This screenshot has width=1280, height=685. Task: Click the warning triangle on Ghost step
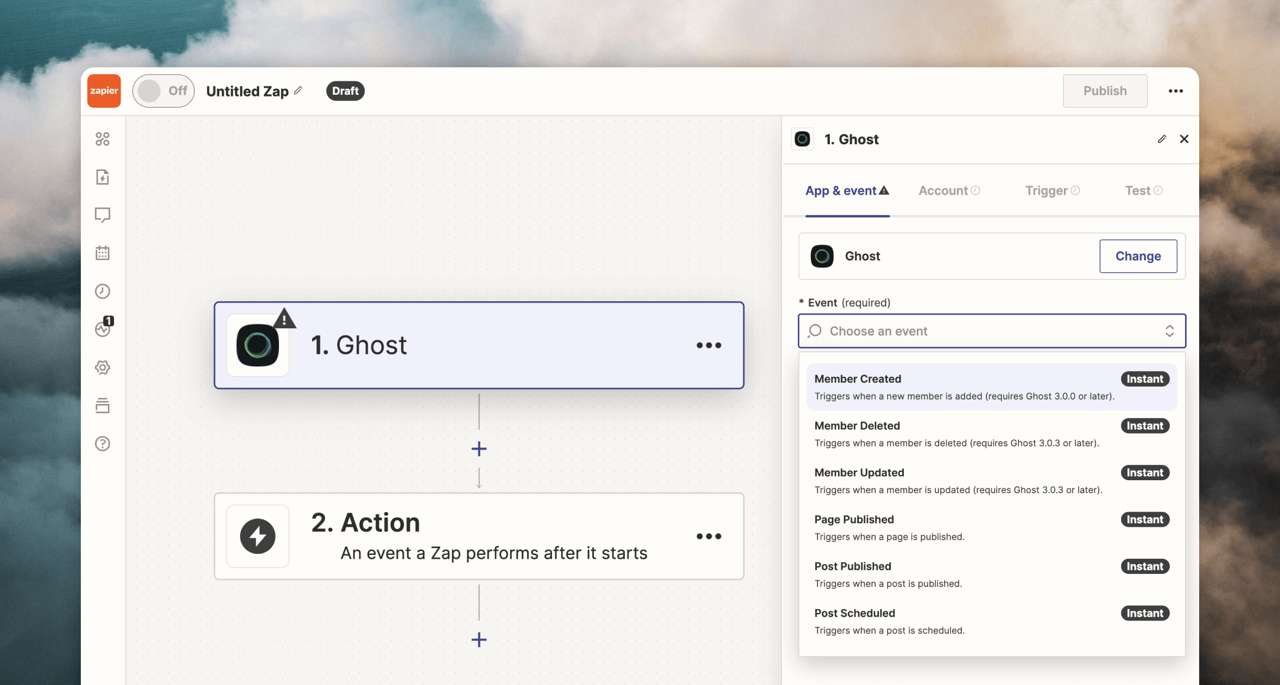click(x=285, y=319)
